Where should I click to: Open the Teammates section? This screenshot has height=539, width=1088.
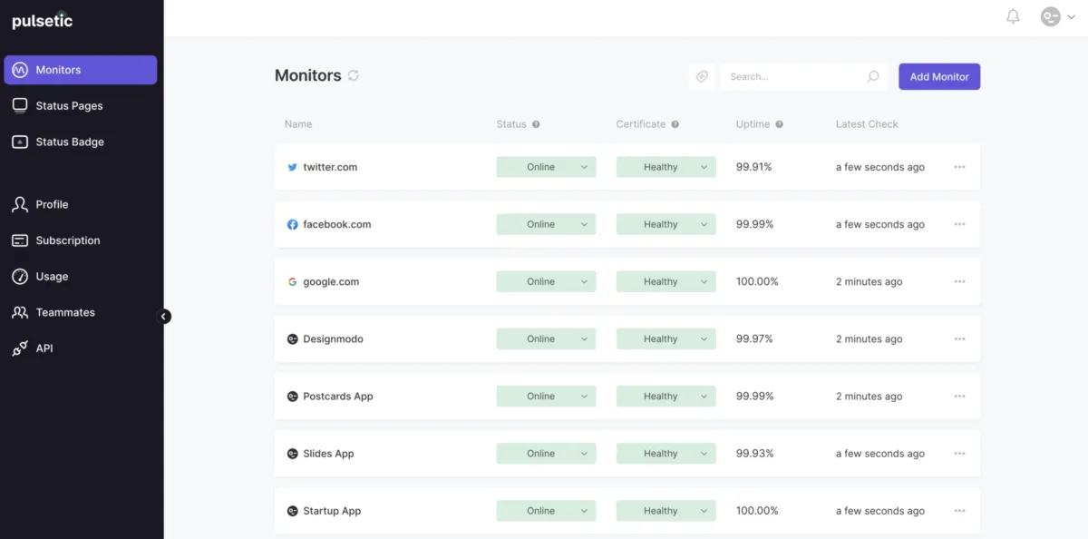click(64, 312)
